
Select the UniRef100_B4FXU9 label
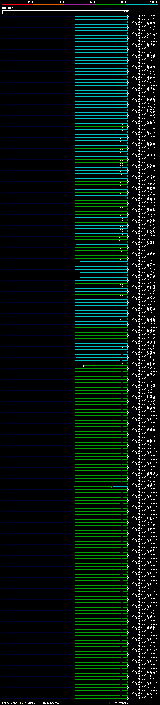(143, 101)
